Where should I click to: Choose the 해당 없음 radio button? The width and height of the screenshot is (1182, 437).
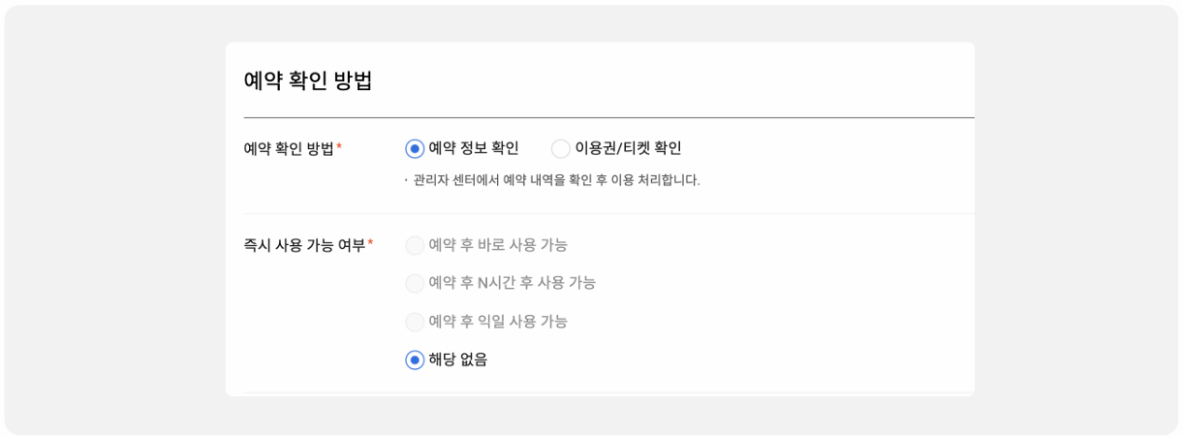point(415,360)
